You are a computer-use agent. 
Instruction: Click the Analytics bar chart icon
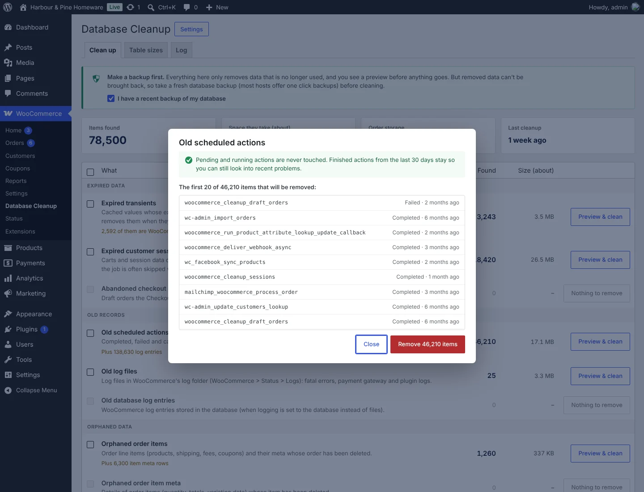[x=8, y=278]
